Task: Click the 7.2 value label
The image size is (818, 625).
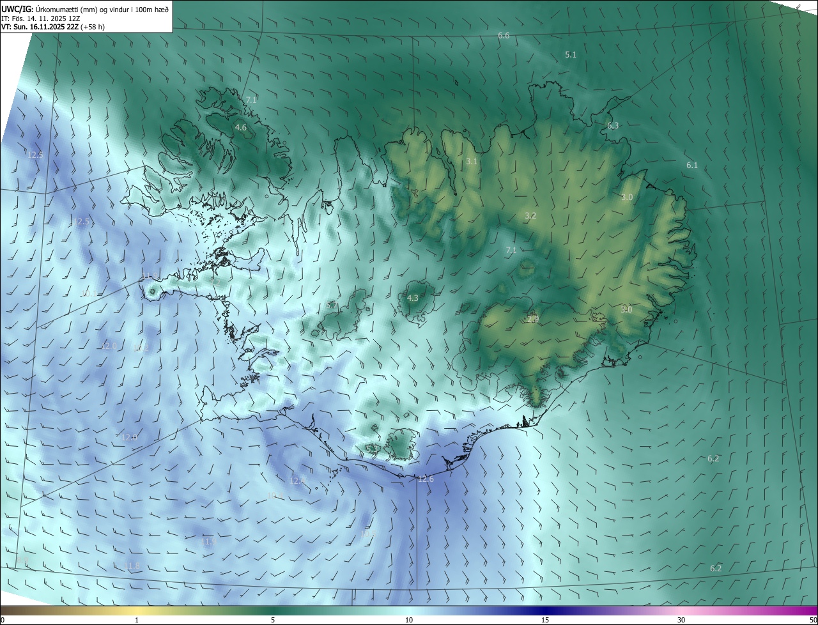Action: point(215,282)
